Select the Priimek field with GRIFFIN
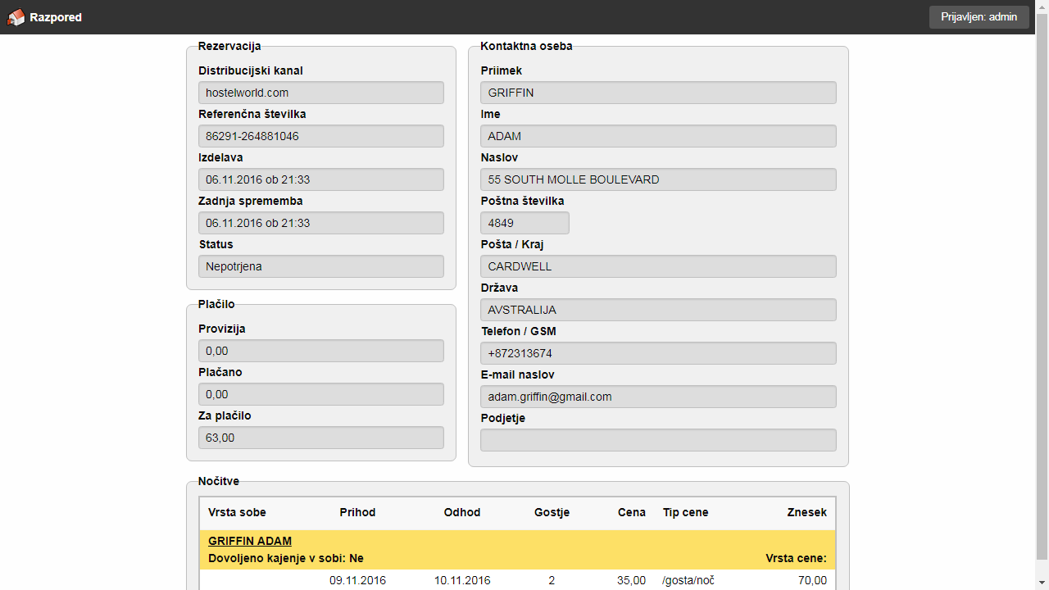Image resolution: width=1049 pixels, height=590 pixels. pyautogui.click(x=657, y=93)
